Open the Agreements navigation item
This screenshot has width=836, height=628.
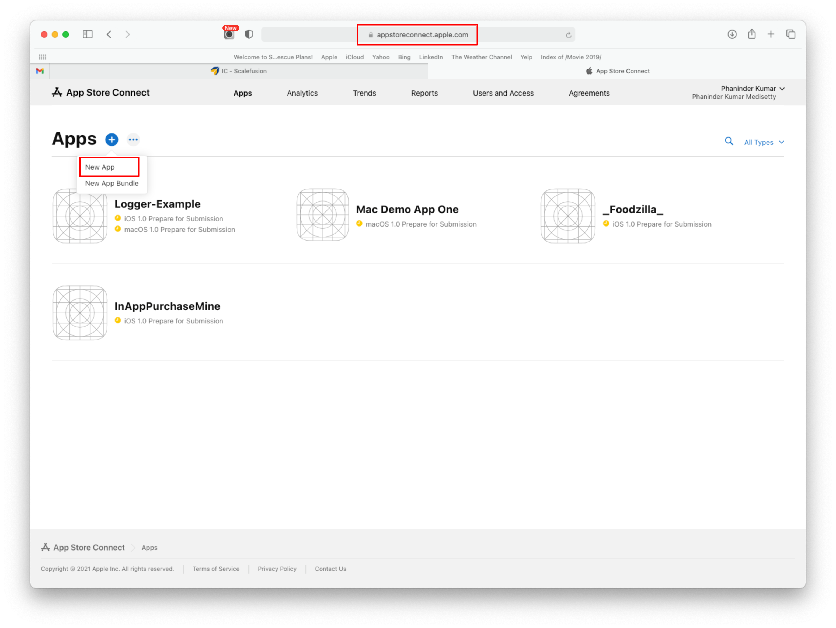pos(589,93)
